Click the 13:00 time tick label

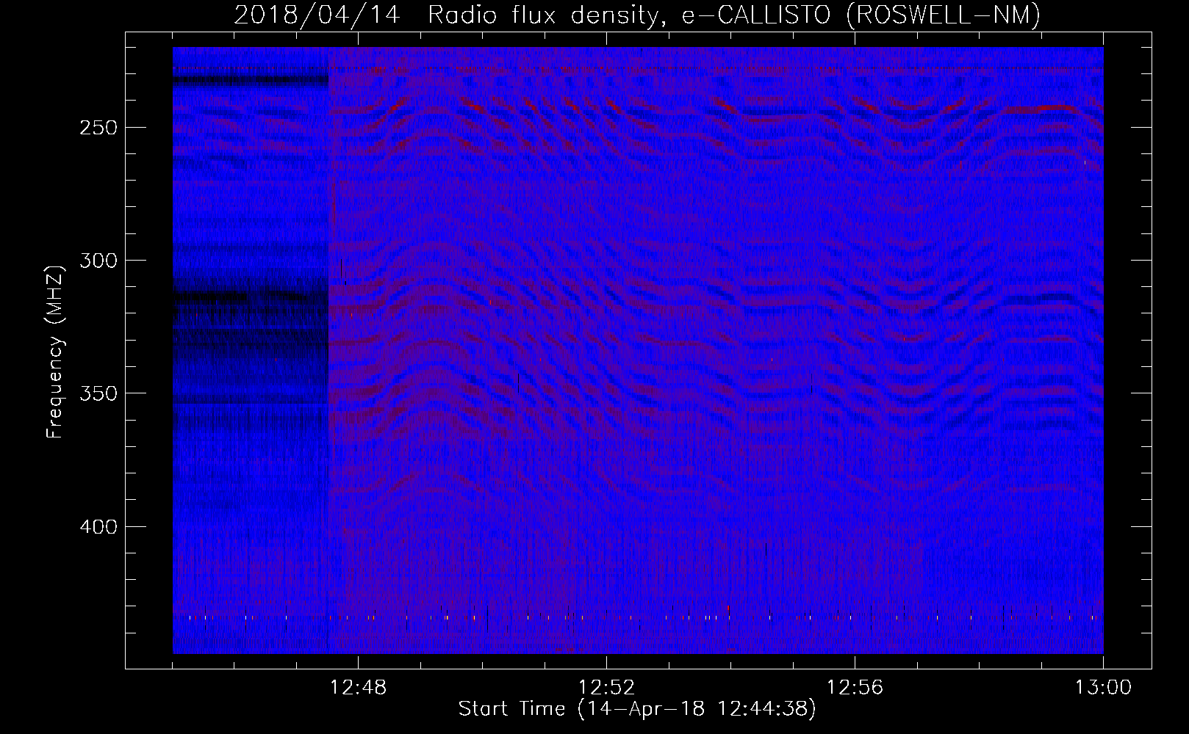pyautogui.click(x=1103, y=688)
